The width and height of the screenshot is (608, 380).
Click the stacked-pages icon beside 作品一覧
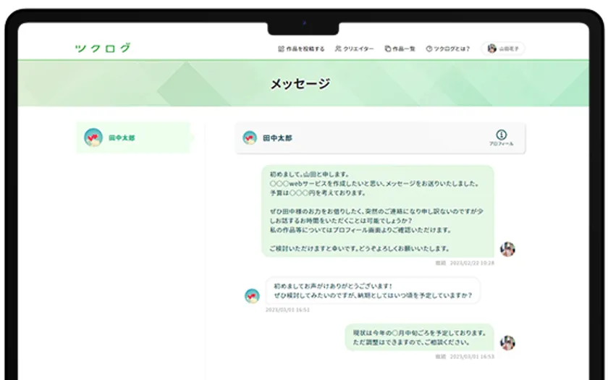[387, 48]
